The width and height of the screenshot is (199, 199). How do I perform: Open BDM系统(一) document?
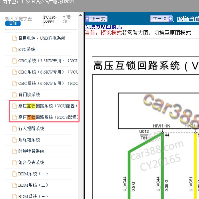[33, 174]
